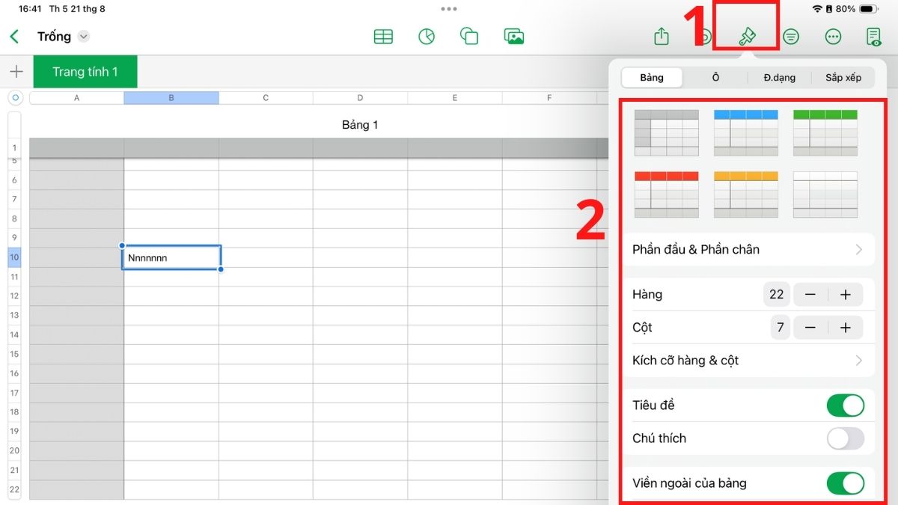The width and height of the screenshot is (898, 505).
Task: Select column header A
Action: 76,98
